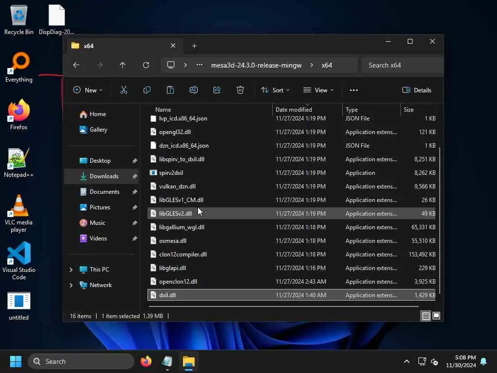497x373 pixels.
Task: Click the Rename icon in toolbar
Action: point(193,90)
